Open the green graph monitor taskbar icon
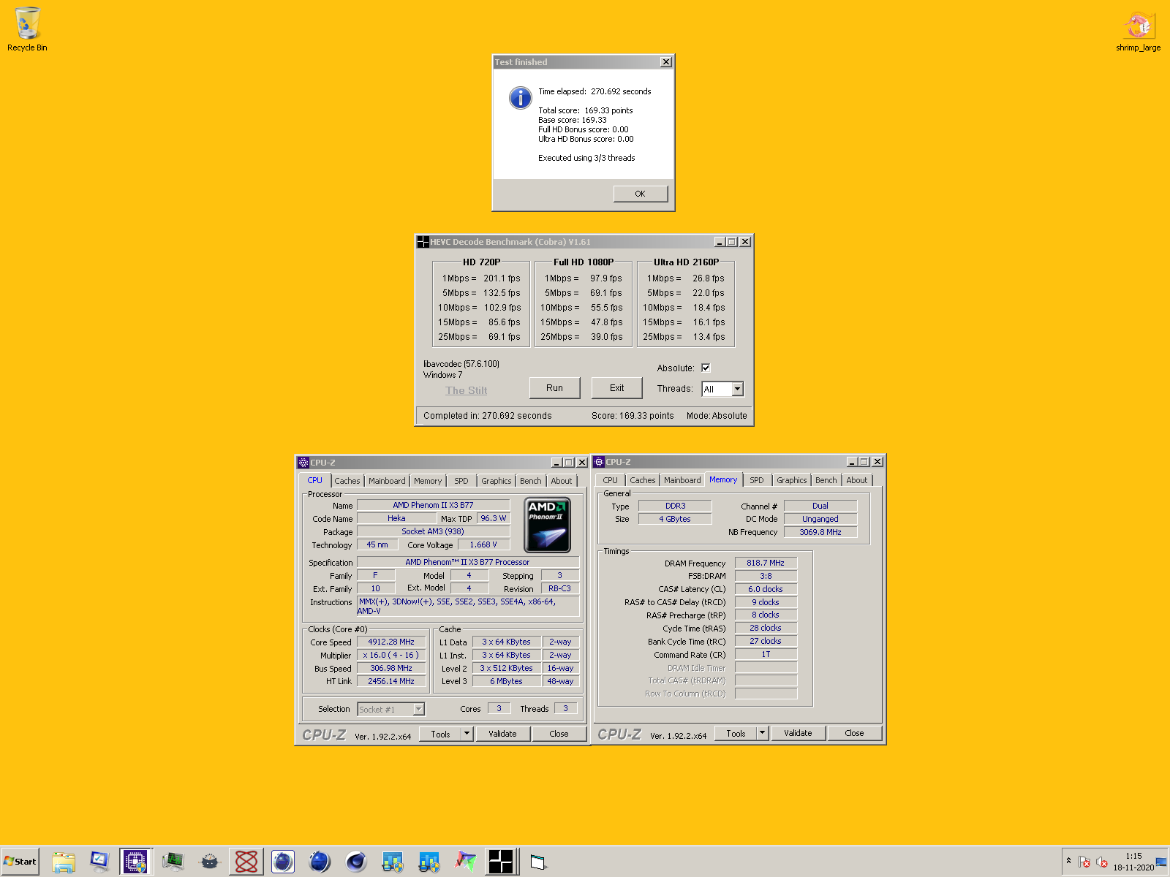The height and width of the screenshot is (877, 1170). [x=173, y=862]
